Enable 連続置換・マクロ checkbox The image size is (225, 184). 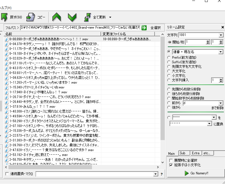click(x=7, y=174)
